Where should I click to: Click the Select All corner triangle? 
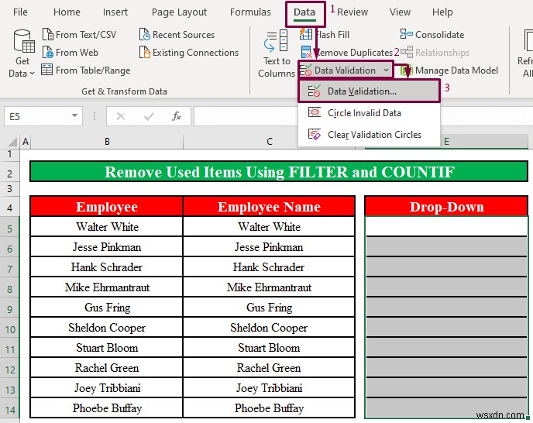coord(11,142)
